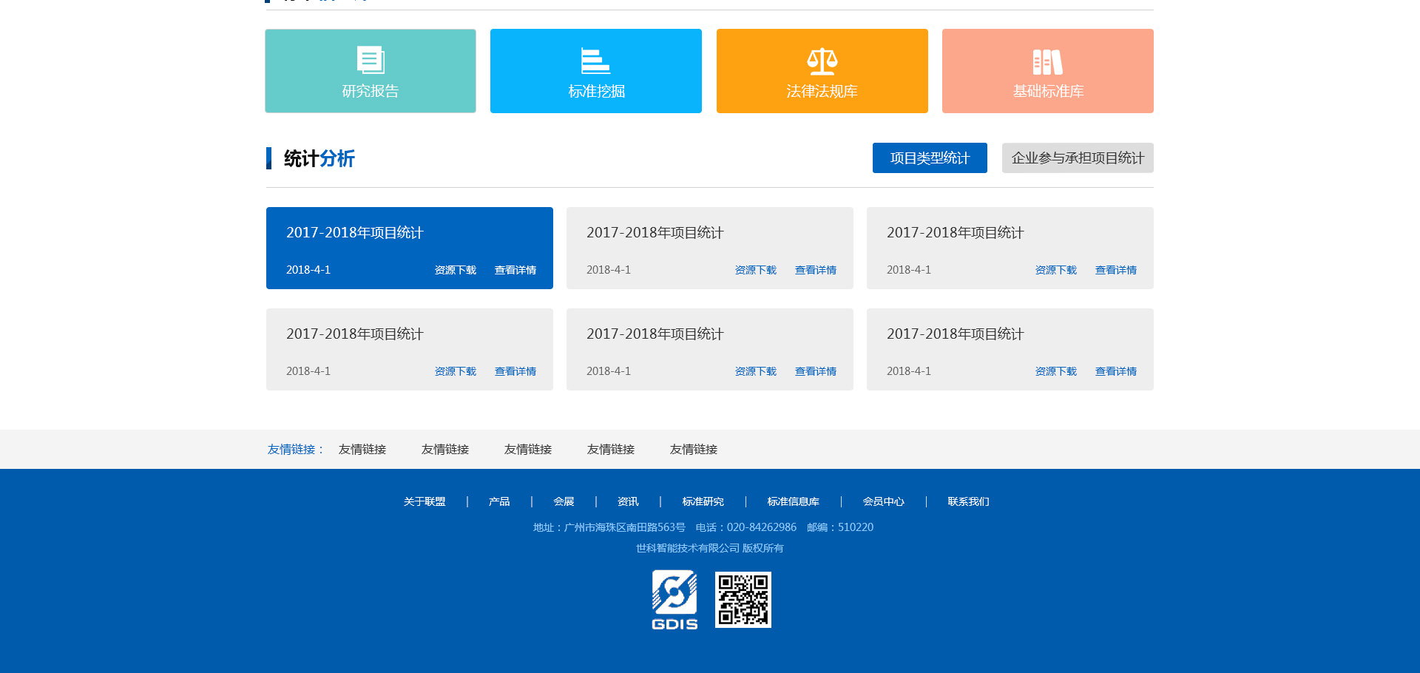
Task: Click the GDIS logo in footer
Action: (674, 600)
